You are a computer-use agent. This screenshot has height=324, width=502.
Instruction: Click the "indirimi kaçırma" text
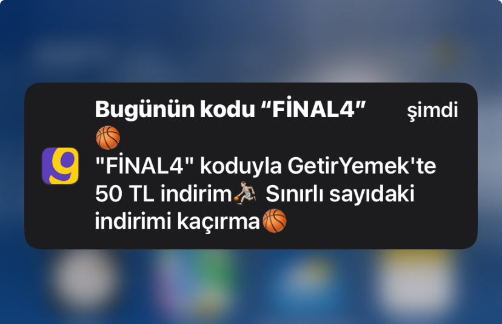click(177, 222)
